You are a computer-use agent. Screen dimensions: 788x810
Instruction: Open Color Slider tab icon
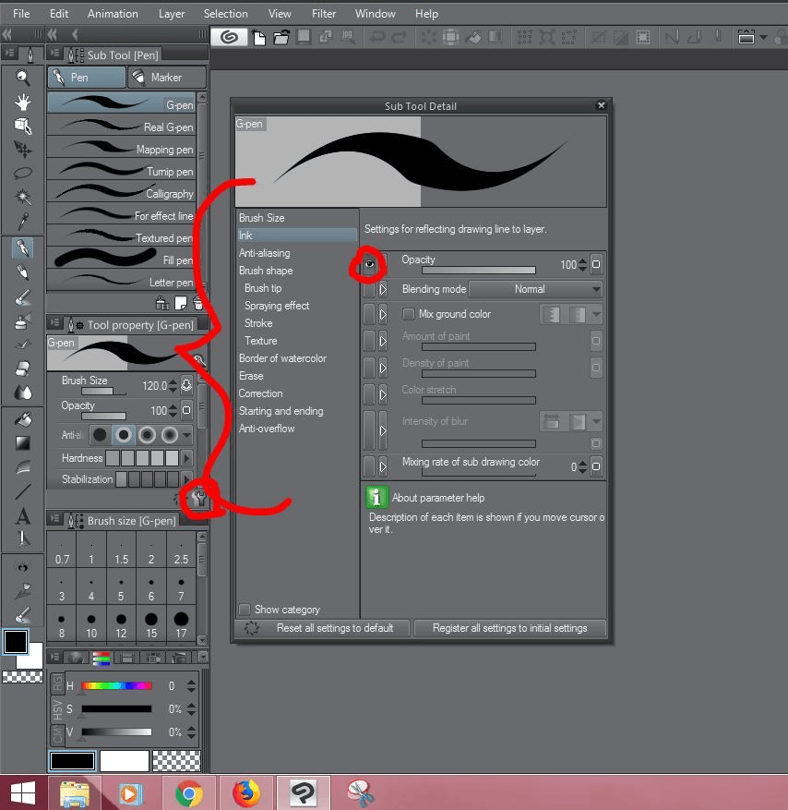[101, 658]
